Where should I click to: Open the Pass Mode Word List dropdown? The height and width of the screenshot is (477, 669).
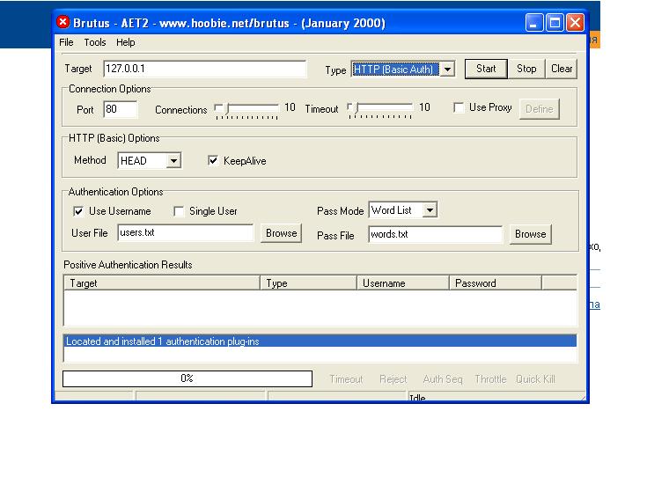pyautogui.click(x=429, y=210)
